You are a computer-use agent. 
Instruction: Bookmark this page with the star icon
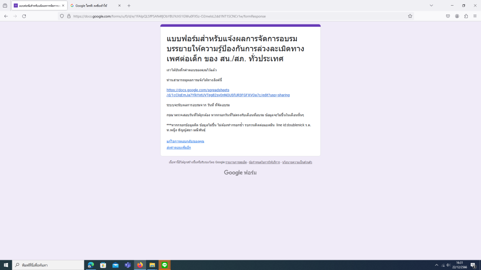(410, 16)
